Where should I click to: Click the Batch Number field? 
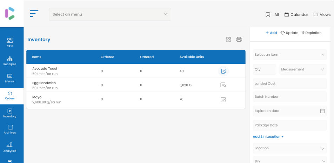(290, 97)
